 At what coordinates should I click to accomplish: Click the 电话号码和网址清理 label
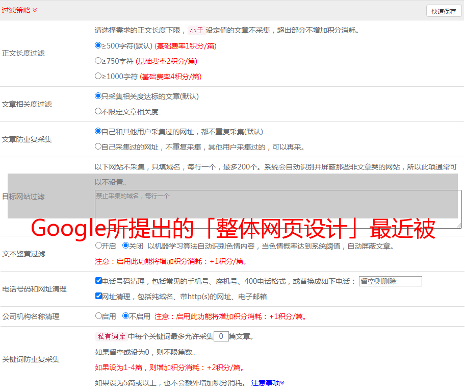tap(34, 289)
